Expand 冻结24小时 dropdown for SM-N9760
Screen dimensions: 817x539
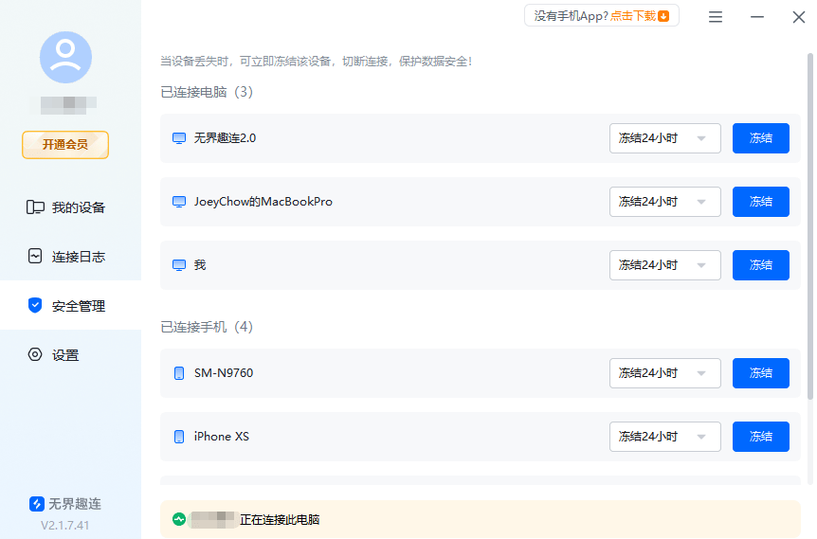click(x=664, y=373)
